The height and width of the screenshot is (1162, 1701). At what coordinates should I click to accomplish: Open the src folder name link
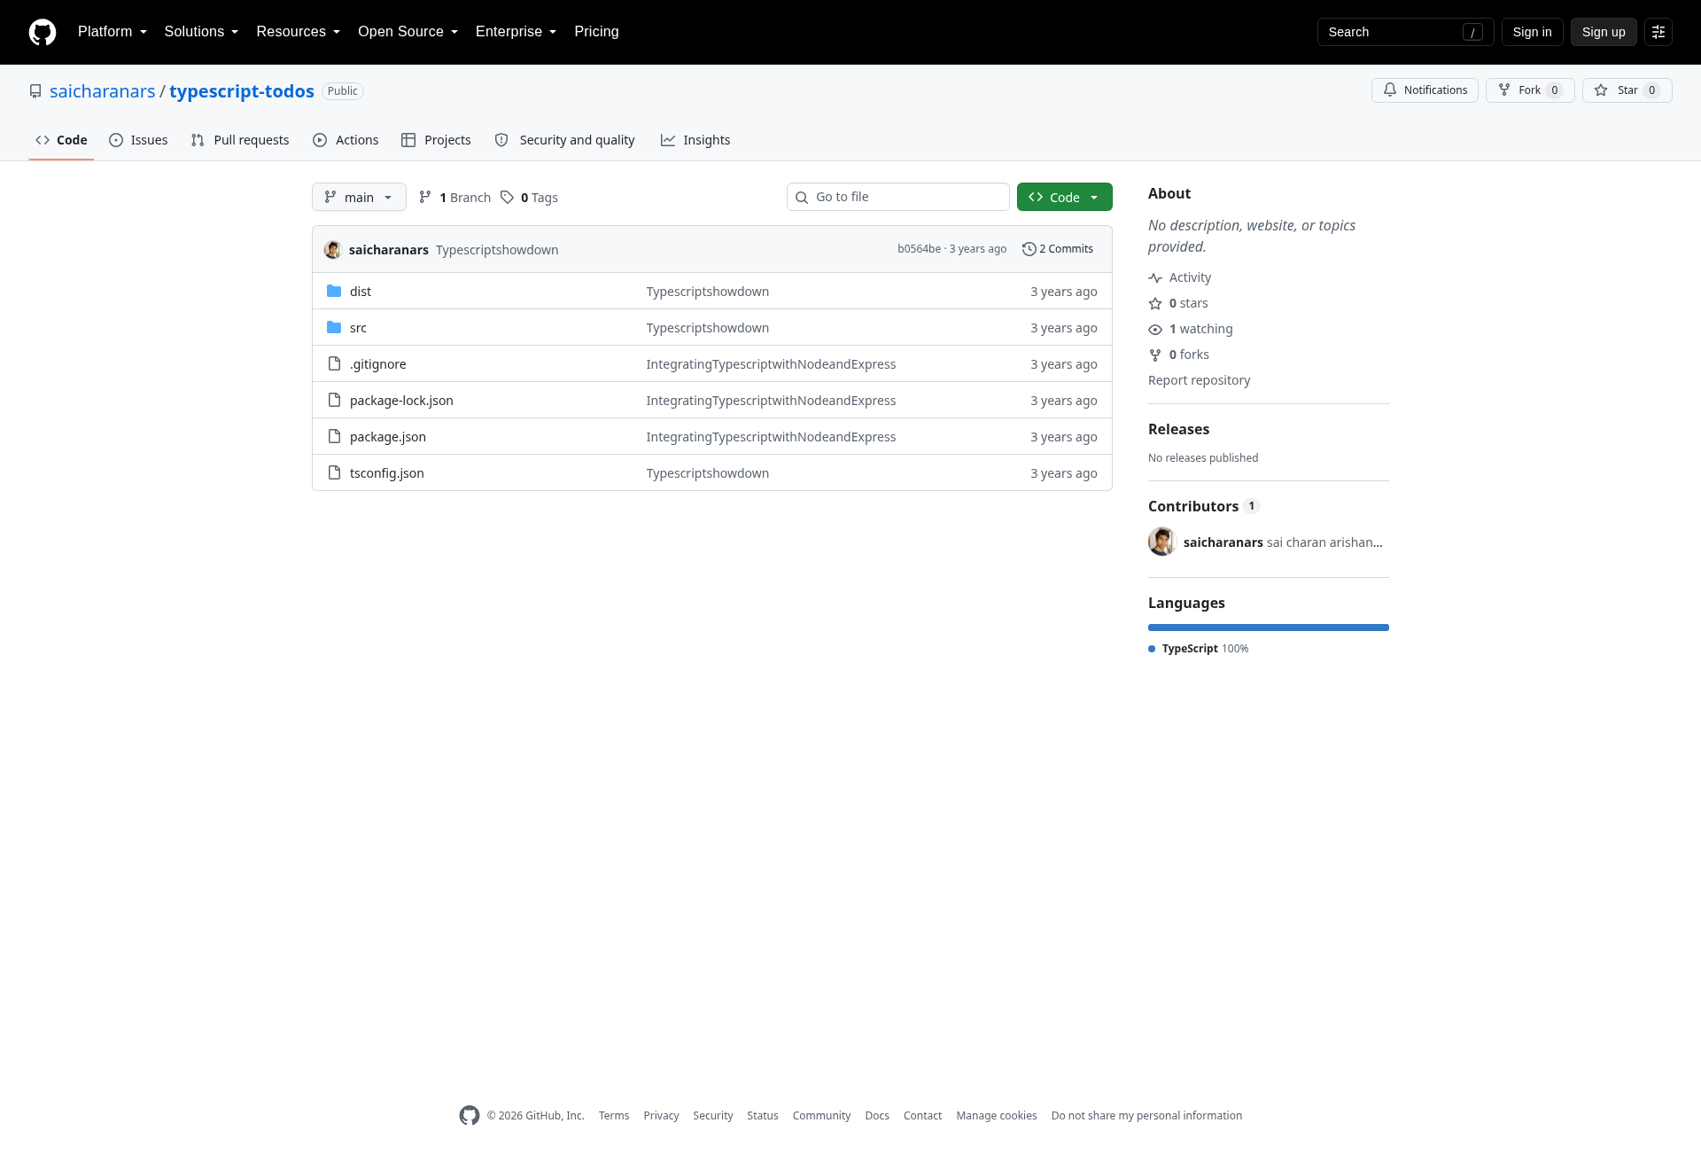[x=358, y=328]
